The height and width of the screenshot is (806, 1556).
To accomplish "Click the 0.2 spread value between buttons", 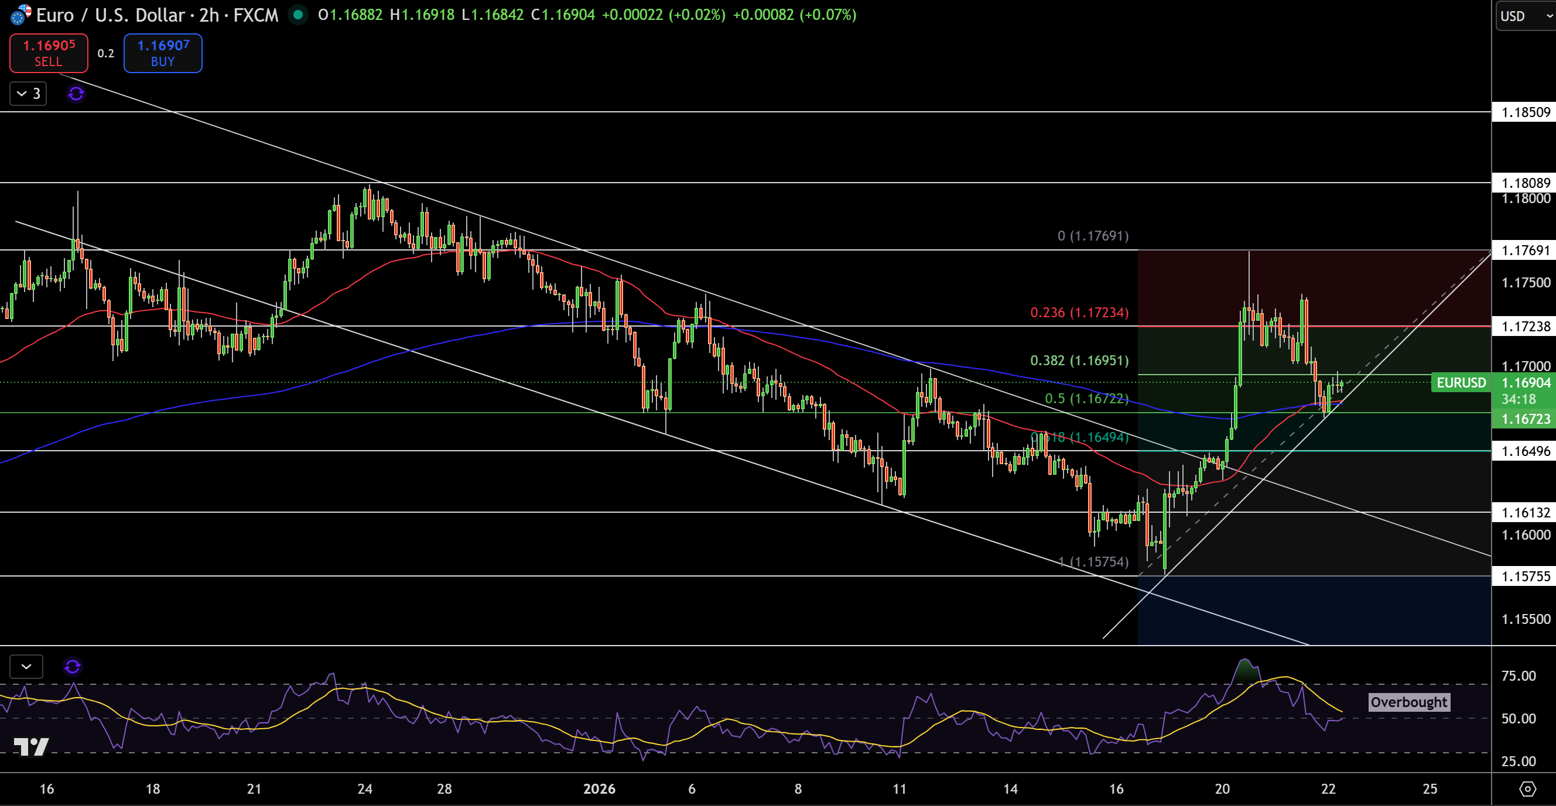I will point(106,53).
